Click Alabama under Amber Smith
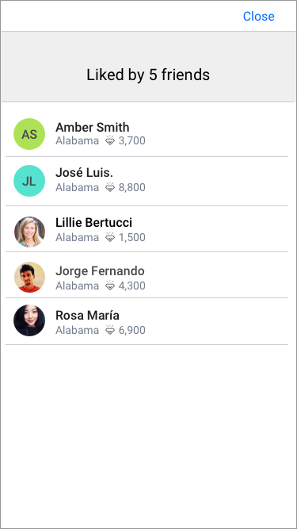The width and height of the screenshot is (297, 529). (x=77, y=140)
